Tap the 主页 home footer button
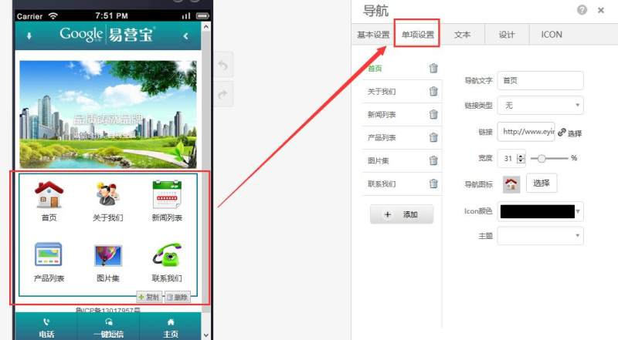The height and width of the screenshot is (340, 618). pyautogui.click(x=170, y=328)
